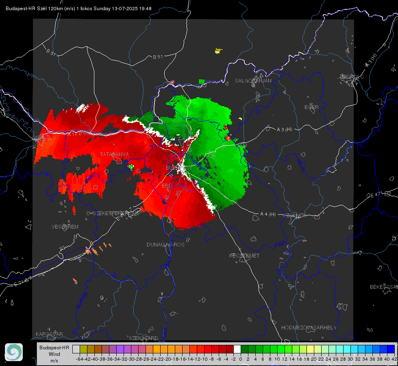Click the VESZPRÉM city label
Screen dimensions: 398x366
coord(65,227)
